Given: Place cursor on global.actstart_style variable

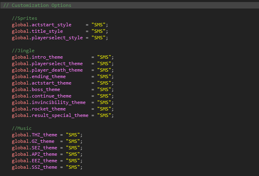Looking at the screenshot, I should point(41,25).
